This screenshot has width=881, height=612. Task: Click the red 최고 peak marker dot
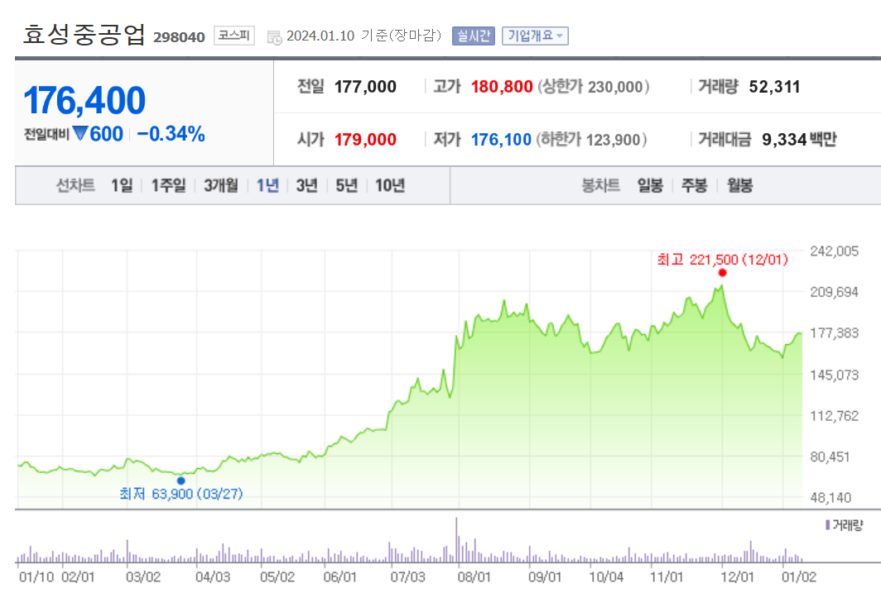tap(722, 273)
